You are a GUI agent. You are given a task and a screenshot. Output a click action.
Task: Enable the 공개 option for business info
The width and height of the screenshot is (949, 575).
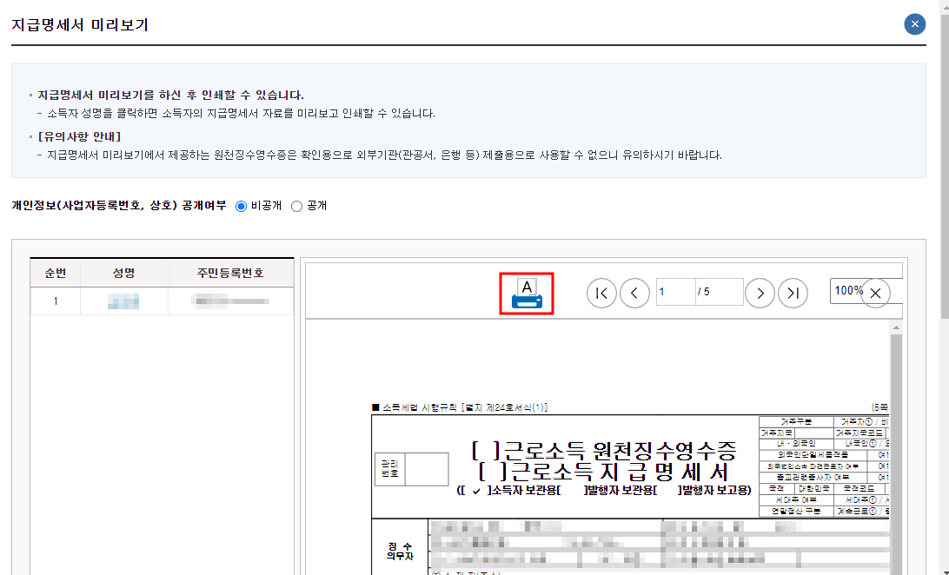(x=296, y=205)
